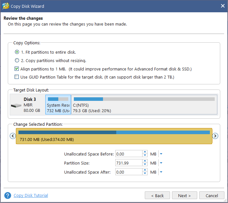Increase Unallocated Space After with up spinner
Screen dimensions: 228x203
click(145, 170)
